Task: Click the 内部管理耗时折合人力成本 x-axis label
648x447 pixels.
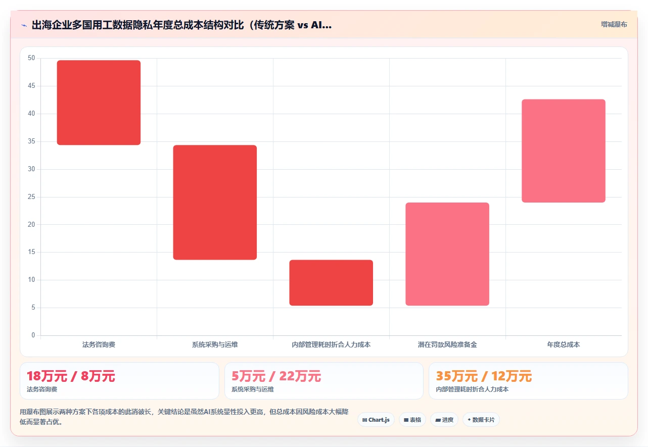Action: 331,344
